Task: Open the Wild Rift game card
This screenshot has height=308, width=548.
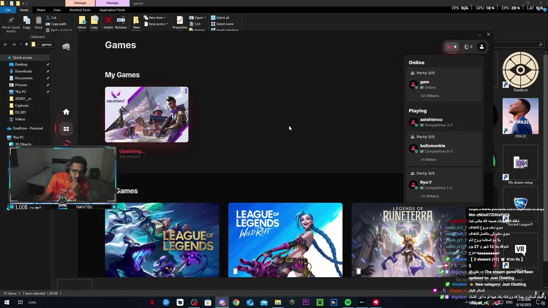Action: pyautogui.click(x=285, y=240)
